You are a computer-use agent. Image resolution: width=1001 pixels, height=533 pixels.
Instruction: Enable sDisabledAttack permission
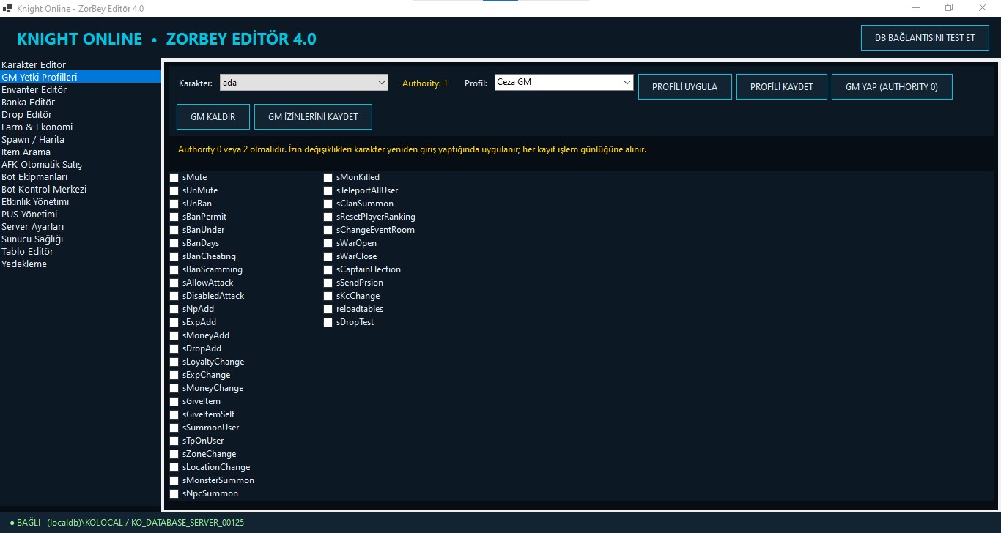tap(174, 296)
